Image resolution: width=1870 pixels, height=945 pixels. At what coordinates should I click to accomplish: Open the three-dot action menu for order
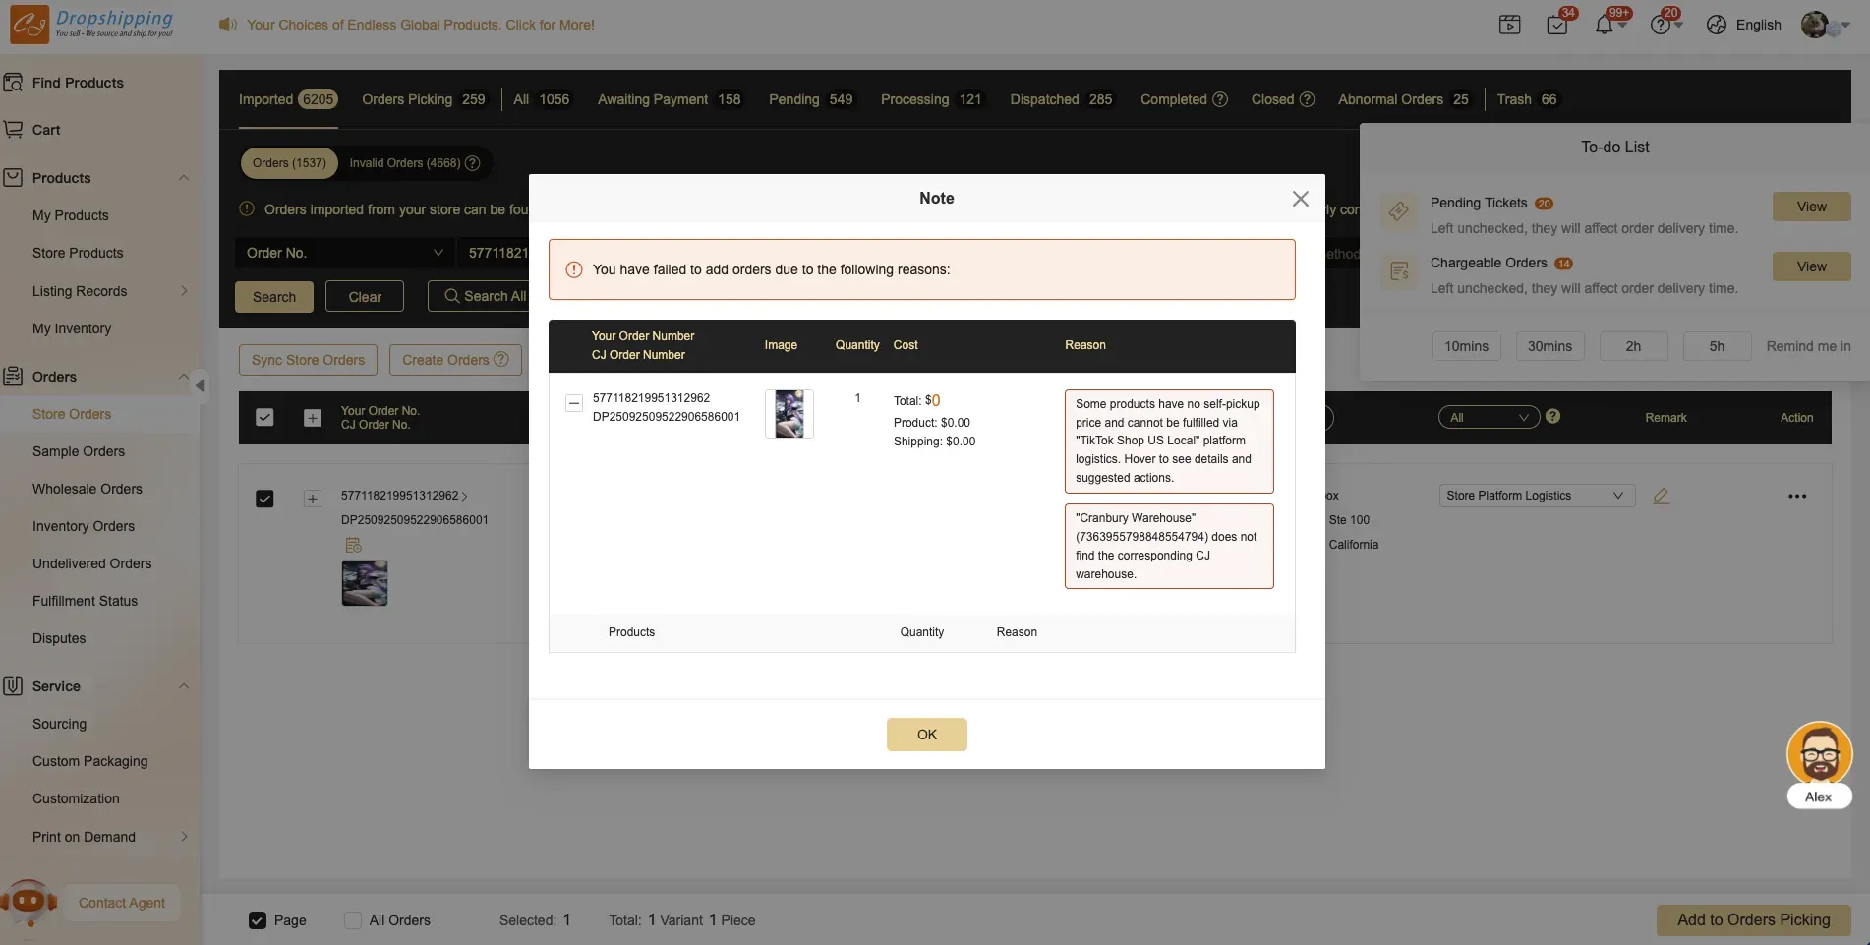pos(1796,496)
